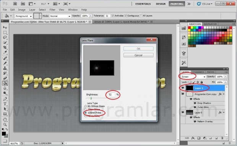Select the Lasso tool
This screenshot has width=237, height=146.
(5, 37)
